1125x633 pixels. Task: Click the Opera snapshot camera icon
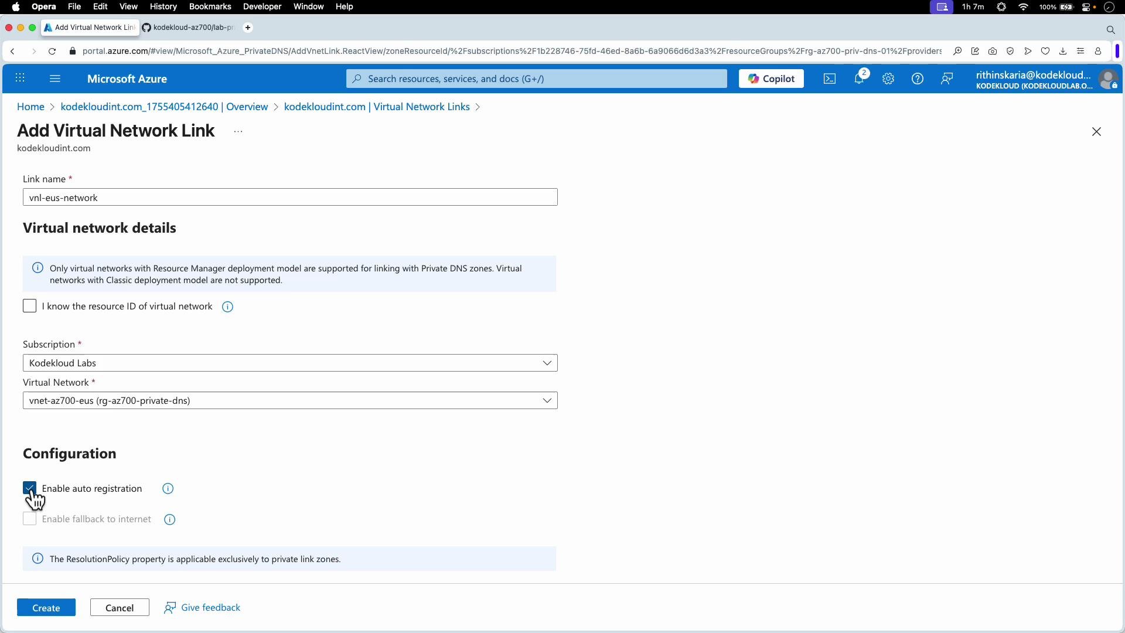click(993, 52)
